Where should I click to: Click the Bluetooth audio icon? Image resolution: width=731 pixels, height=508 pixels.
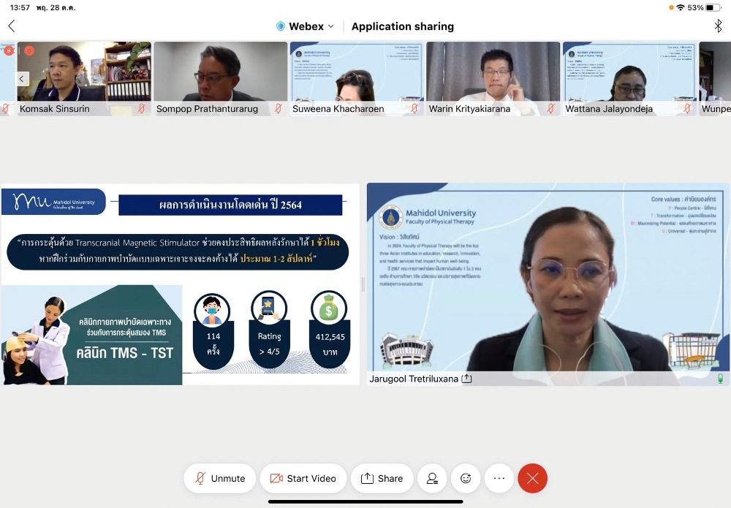click(718, 26)
